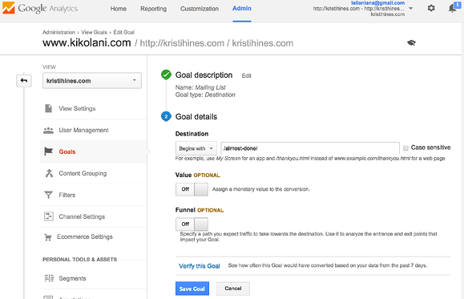Click the View Settings document icon

[x=49, y=108]
